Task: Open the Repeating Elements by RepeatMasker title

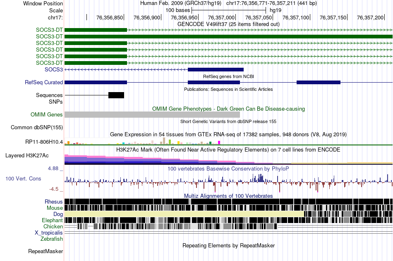Action: (x=228, y=245)
